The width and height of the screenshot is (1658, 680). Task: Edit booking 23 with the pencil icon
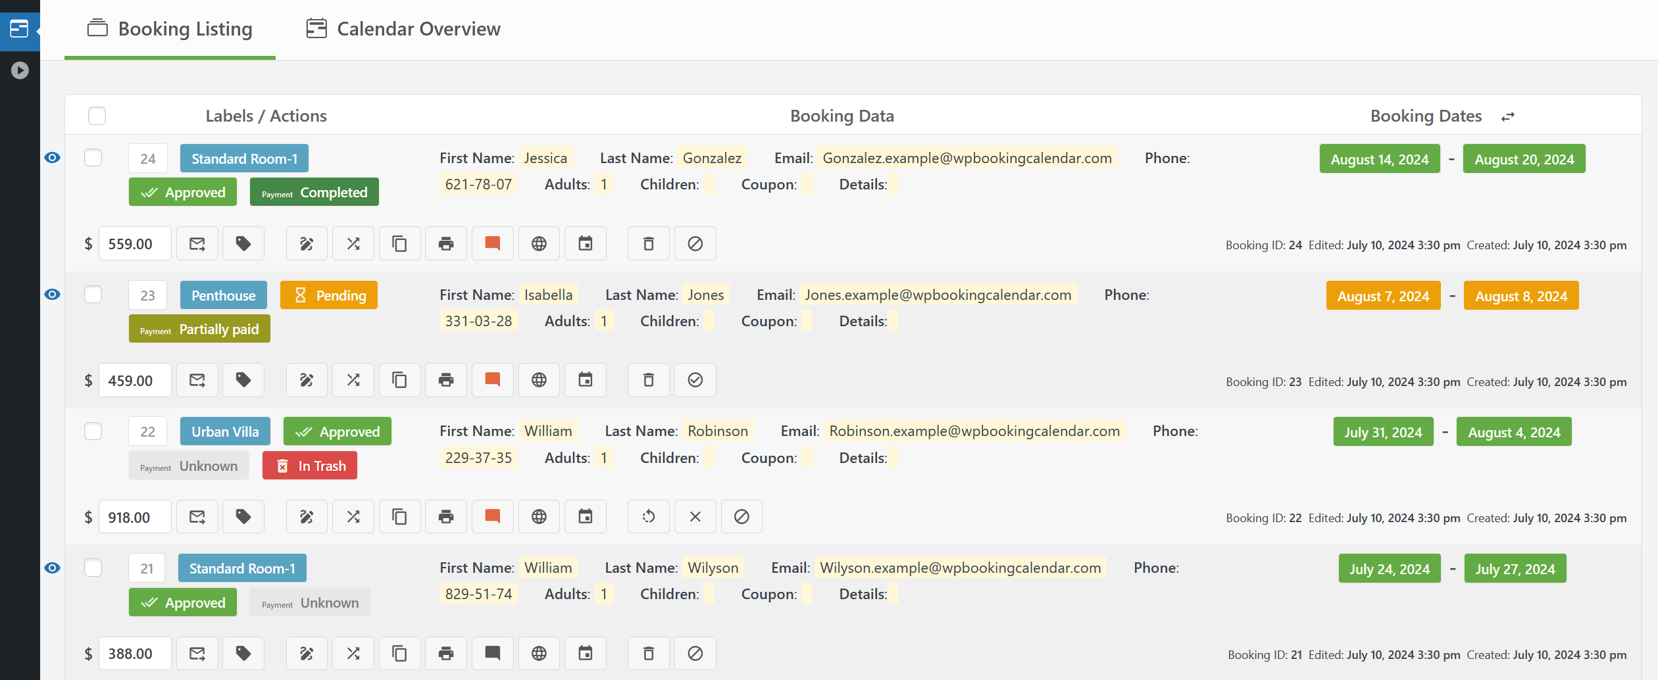[x=307, y=380]
